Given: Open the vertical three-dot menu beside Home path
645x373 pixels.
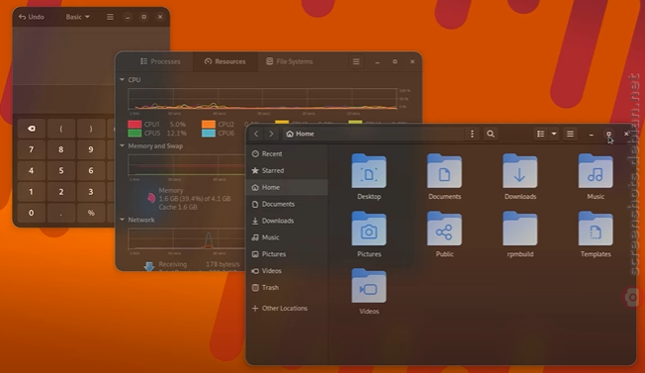Looking at the screenshot, I should pyautogui.click(x=472, y=134).
